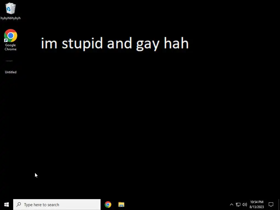
Task: Open the Windows Start menu
Action: (7, 205)
